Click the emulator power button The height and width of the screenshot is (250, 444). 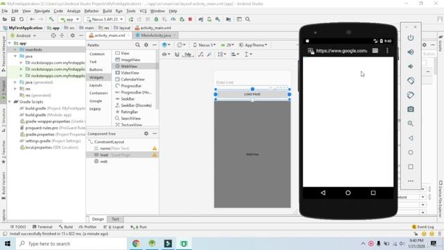pyautogui.click(x=411, y=37)
